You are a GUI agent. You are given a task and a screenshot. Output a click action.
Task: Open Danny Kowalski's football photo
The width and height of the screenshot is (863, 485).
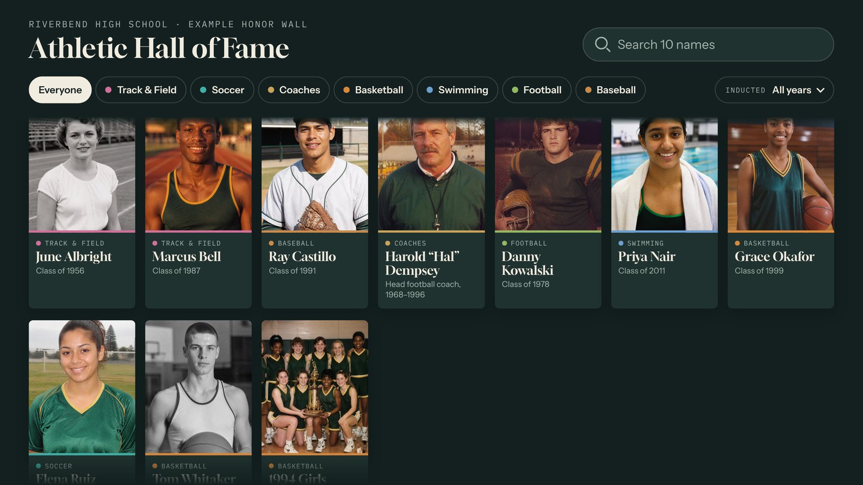(548, 174)
